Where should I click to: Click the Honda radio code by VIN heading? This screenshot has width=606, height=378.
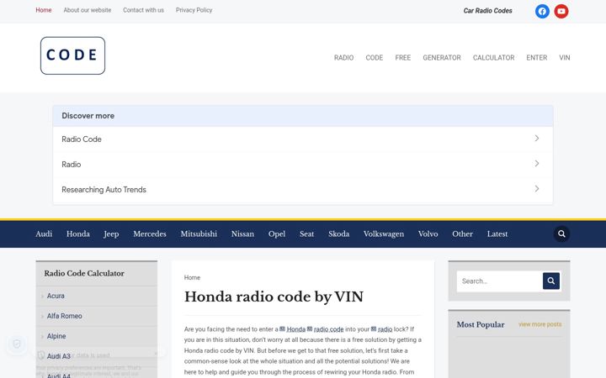274,297
